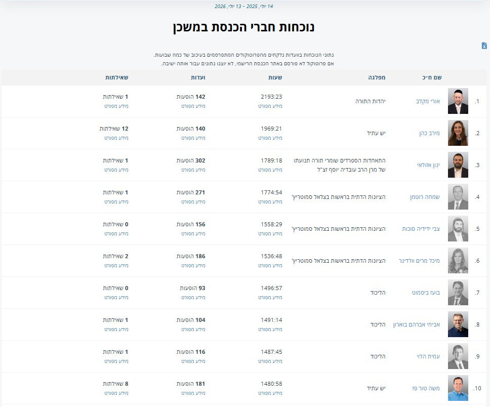Open מידע מפורט under 156 הופעות
Image resolution: width=490 pixels, height=407 pixels.
[193, 234]
